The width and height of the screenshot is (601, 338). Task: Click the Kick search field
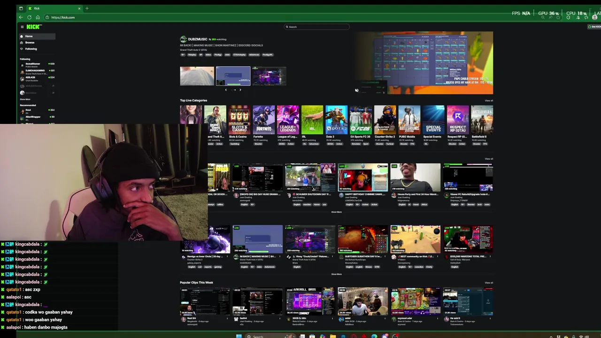point(317,27)
